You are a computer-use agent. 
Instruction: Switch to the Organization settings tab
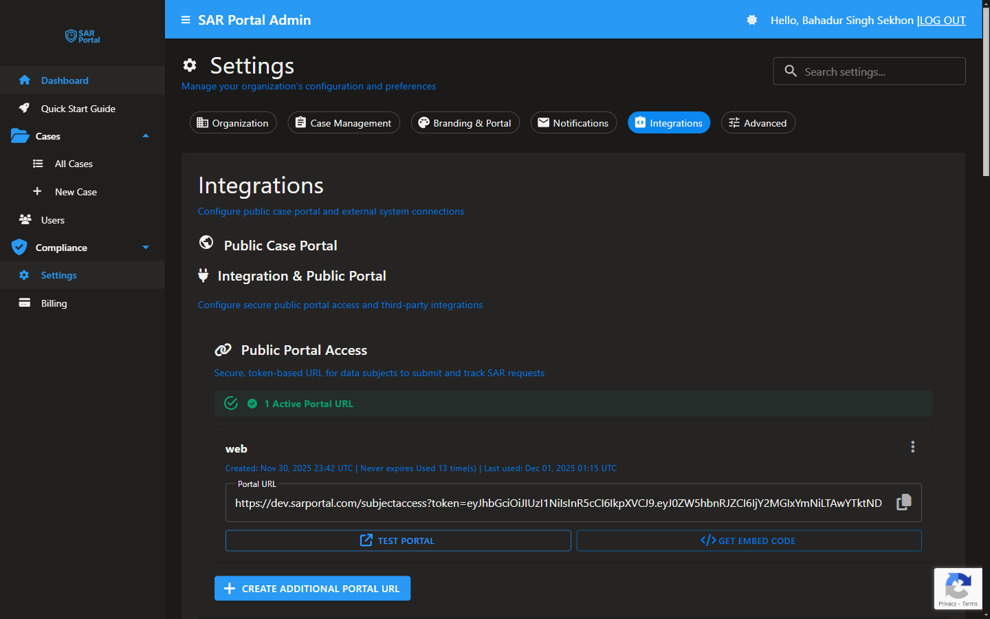pyautogui.click(x=233, y=122)
